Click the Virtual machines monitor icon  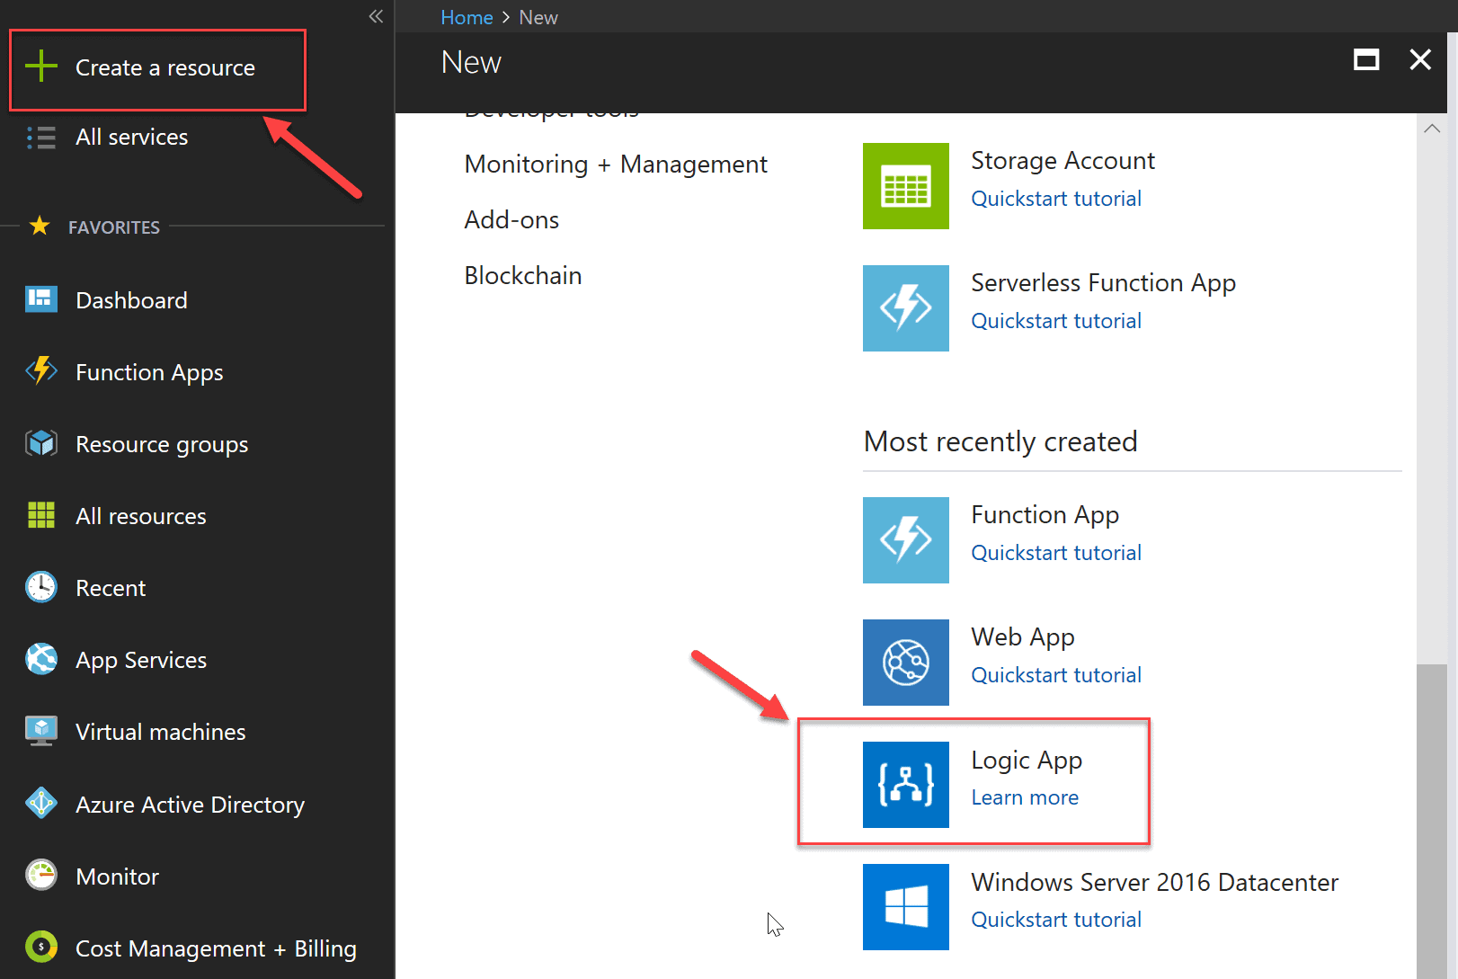[41, 731]
